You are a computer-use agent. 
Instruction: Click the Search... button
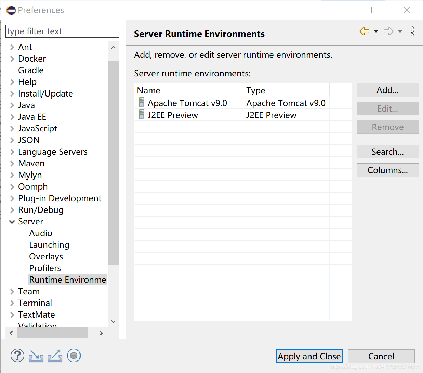click(387, 152)
